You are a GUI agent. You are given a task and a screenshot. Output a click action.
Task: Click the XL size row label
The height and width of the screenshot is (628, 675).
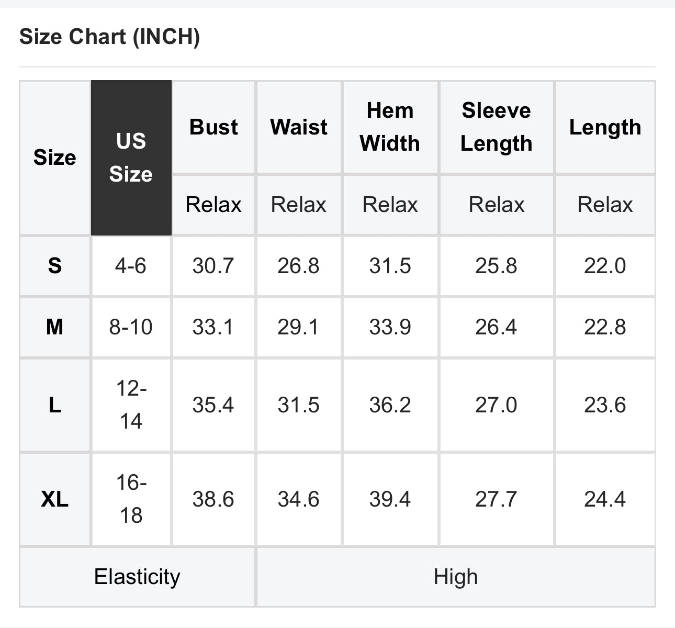tap(54, 499)
